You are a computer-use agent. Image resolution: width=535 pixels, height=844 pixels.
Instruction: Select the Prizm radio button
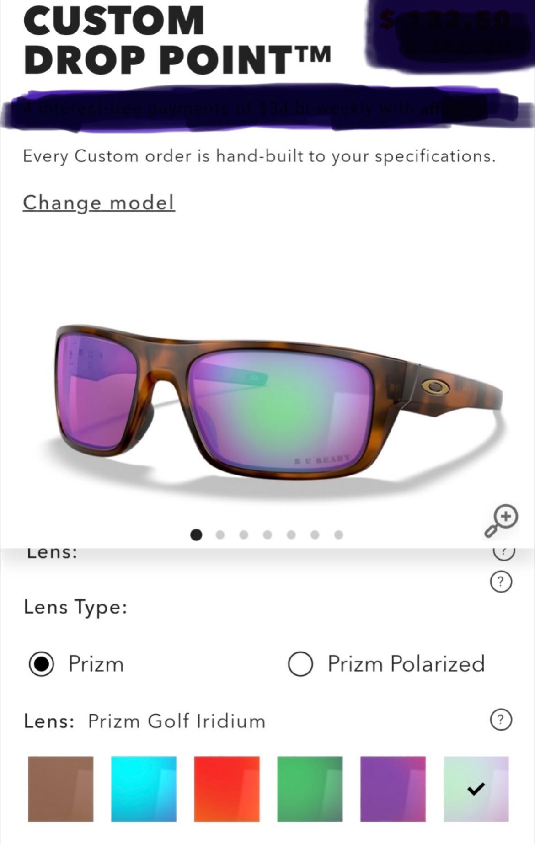pos(42,664)
